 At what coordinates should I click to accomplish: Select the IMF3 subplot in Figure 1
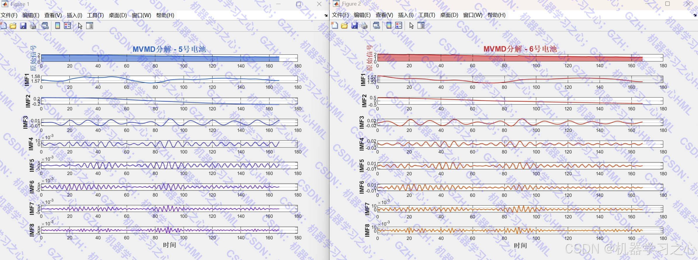(x=169, y=122)
